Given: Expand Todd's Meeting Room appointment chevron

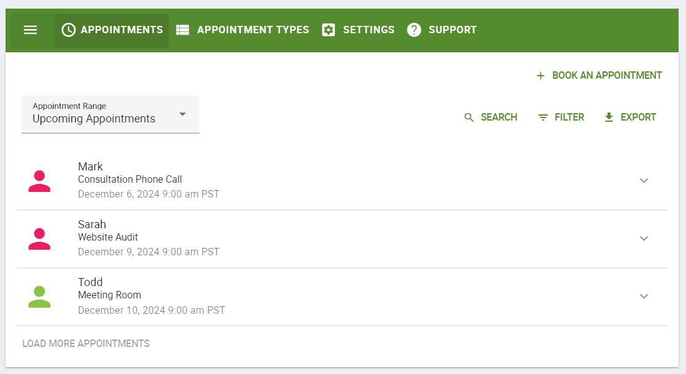Looking at the screenshot, I should 644,296.
